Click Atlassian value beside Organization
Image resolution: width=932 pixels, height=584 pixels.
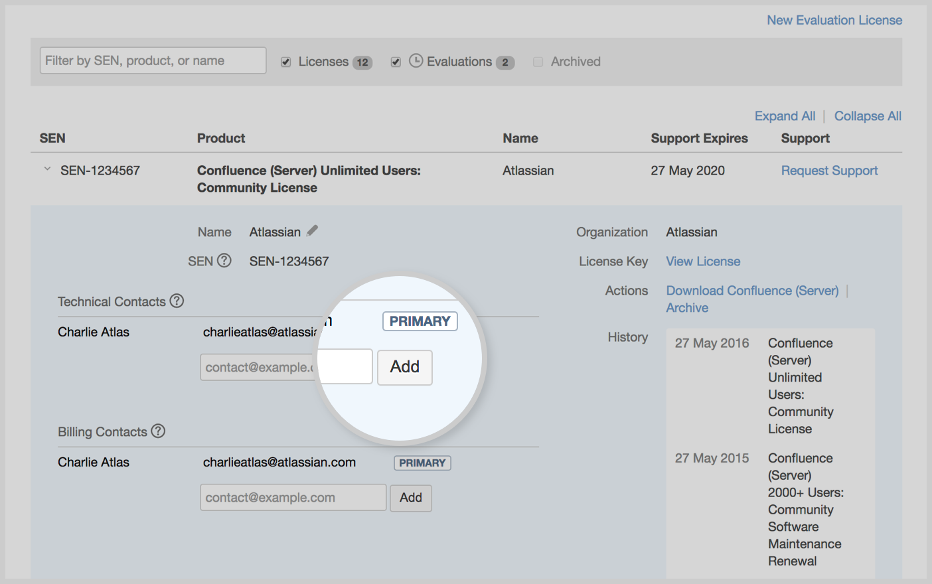tap(692, 232)
